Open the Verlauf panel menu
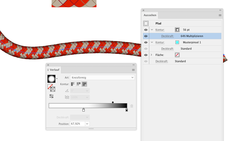The width and height of the screenshot is (240, 141). tap(133, 70)
